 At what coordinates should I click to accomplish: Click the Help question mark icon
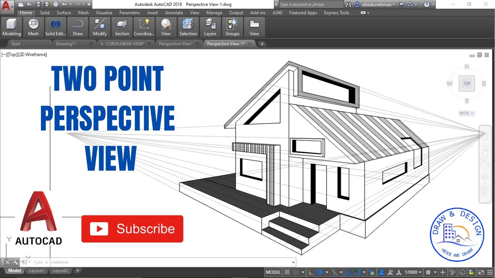(427, 5)
